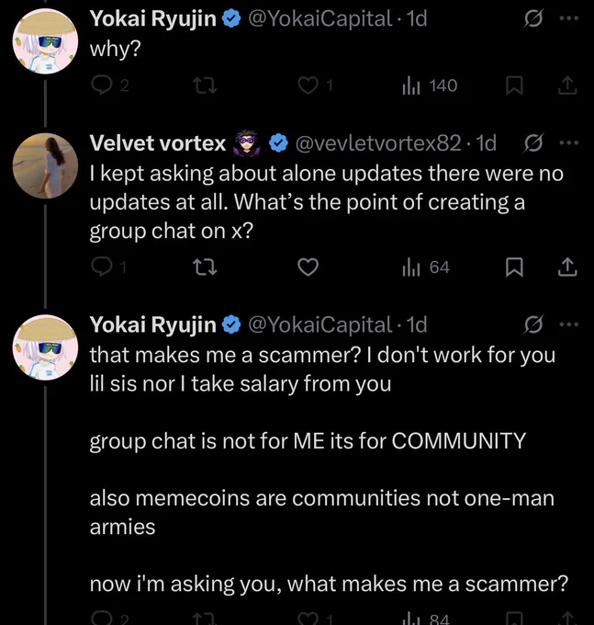Like Velvet vortex's tweet
Viewport: 594px width, 625px height.
click(308, 267)
